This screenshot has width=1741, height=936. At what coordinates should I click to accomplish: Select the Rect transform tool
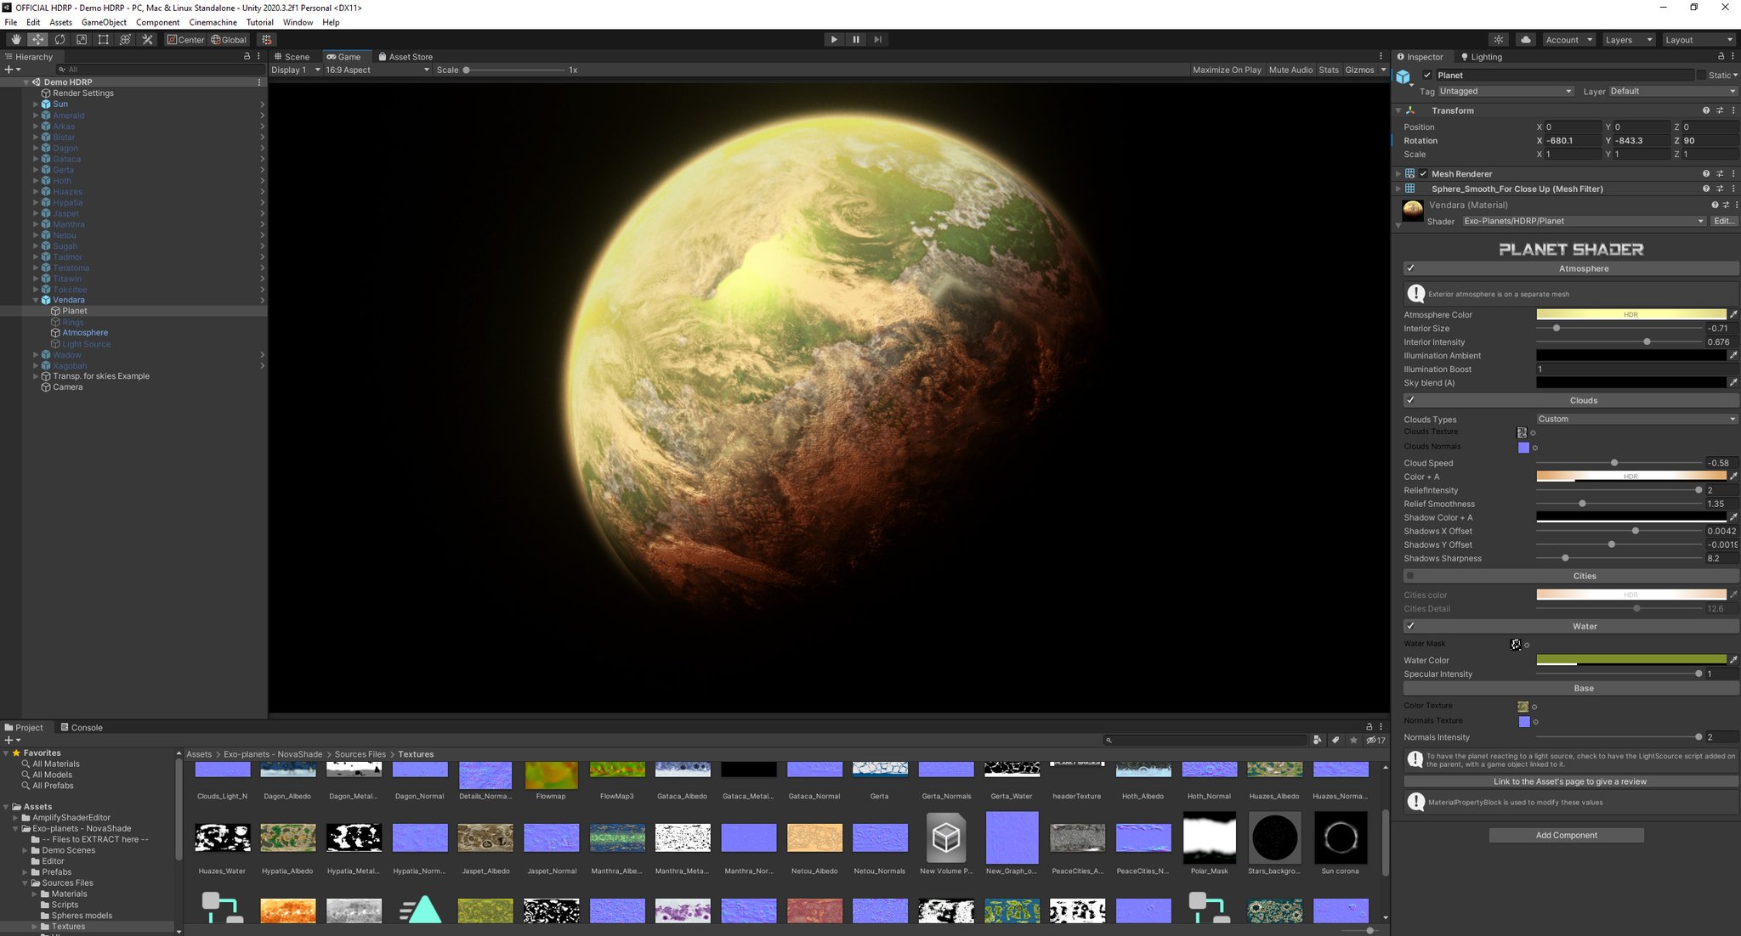tap(103, 40)
